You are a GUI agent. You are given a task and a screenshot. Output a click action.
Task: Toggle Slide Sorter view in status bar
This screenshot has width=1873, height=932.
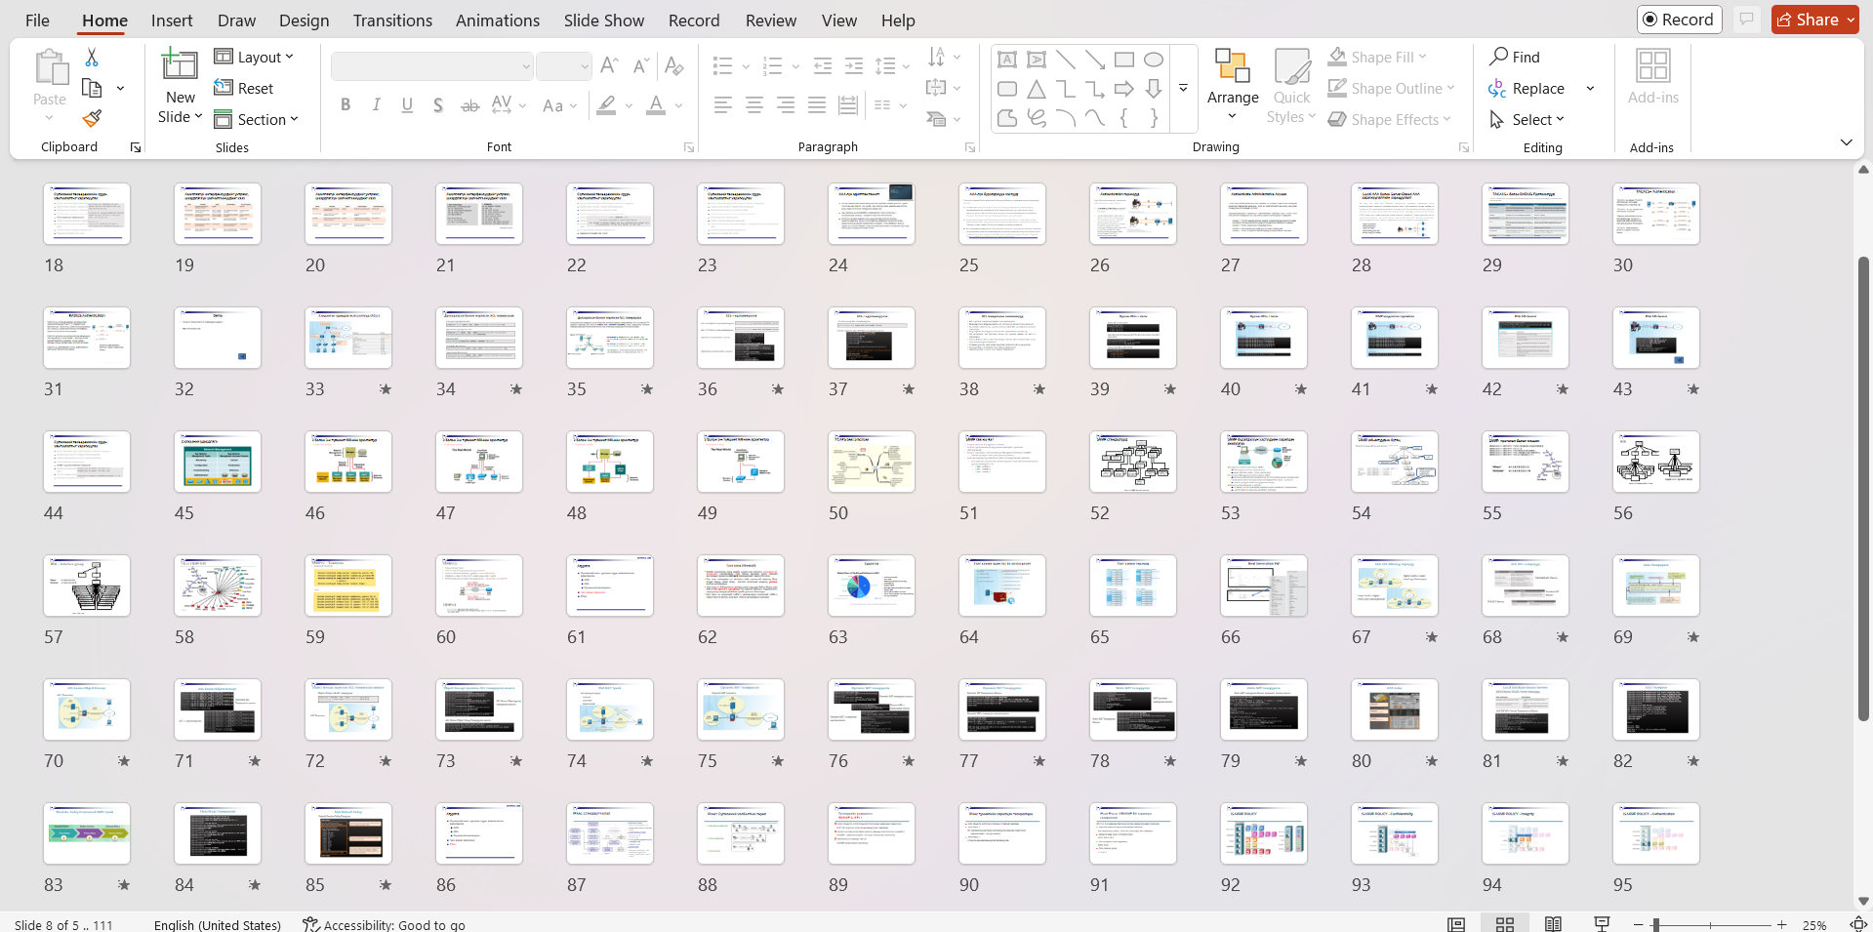tap(1505, 924)
